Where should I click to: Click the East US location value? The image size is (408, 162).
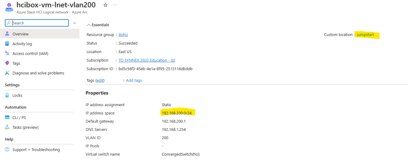126,52
